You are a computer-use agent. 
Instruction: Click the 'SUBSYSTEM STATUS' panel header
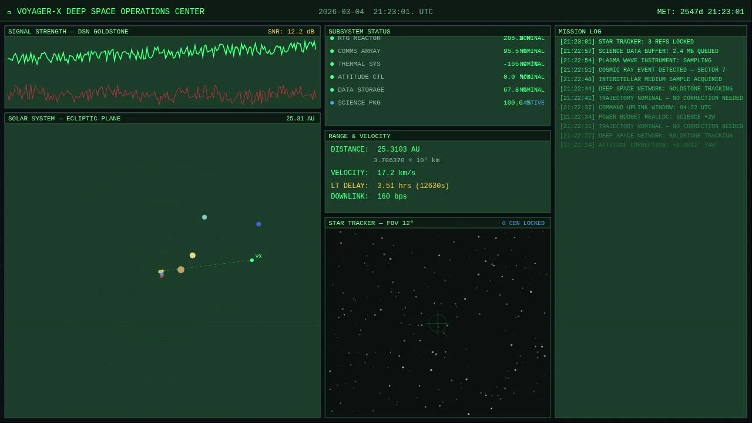click(x=359, y=32)
